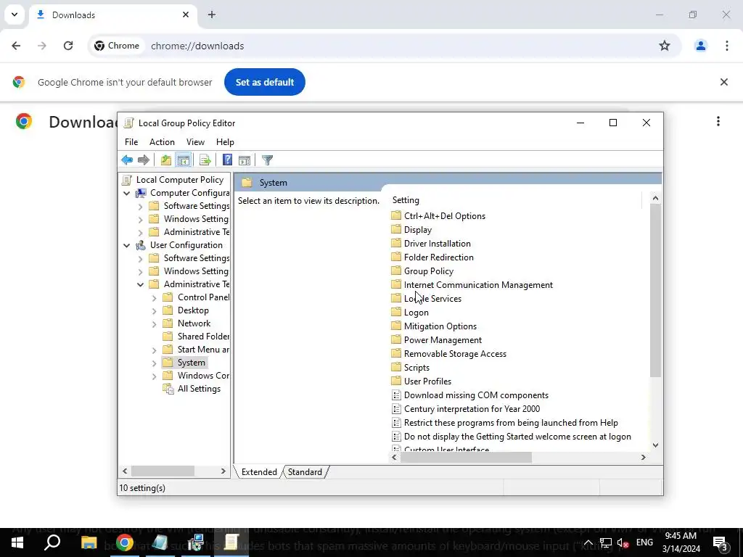743x557 pixels.
Task: Click the Set as default button
Action: (x=264, y=82)
